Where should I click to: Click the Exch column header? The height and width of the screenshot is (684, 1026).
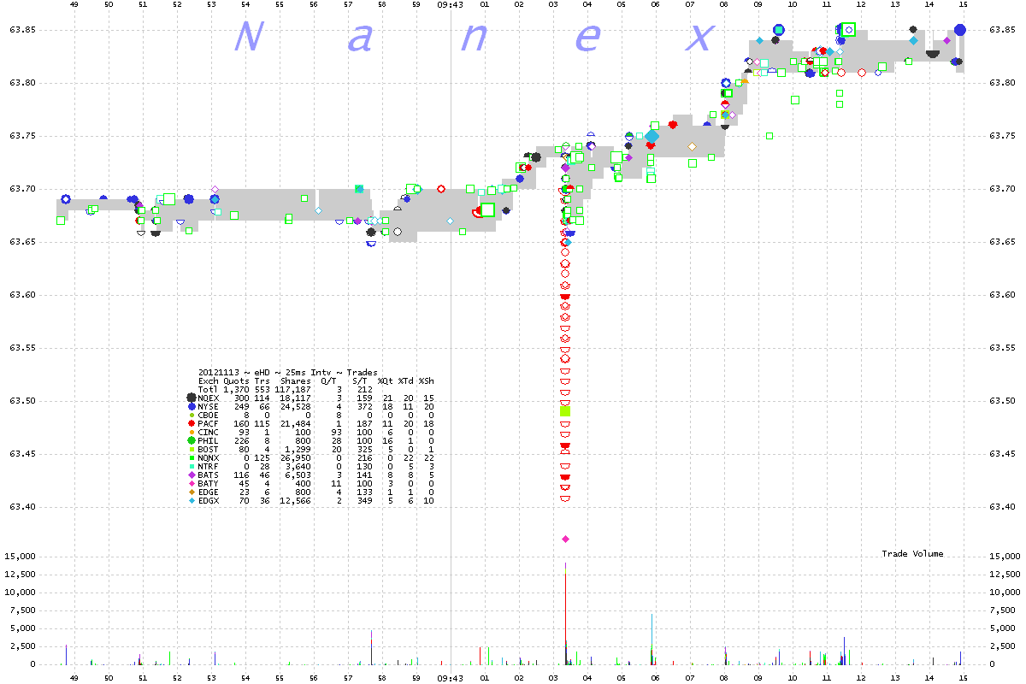click(x=208, y=380)
